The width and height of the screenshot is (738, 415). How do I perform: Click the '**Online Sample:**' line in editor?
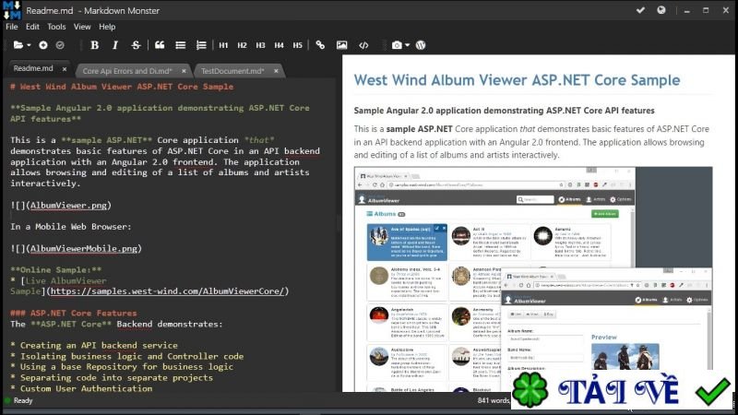[56, 269]
